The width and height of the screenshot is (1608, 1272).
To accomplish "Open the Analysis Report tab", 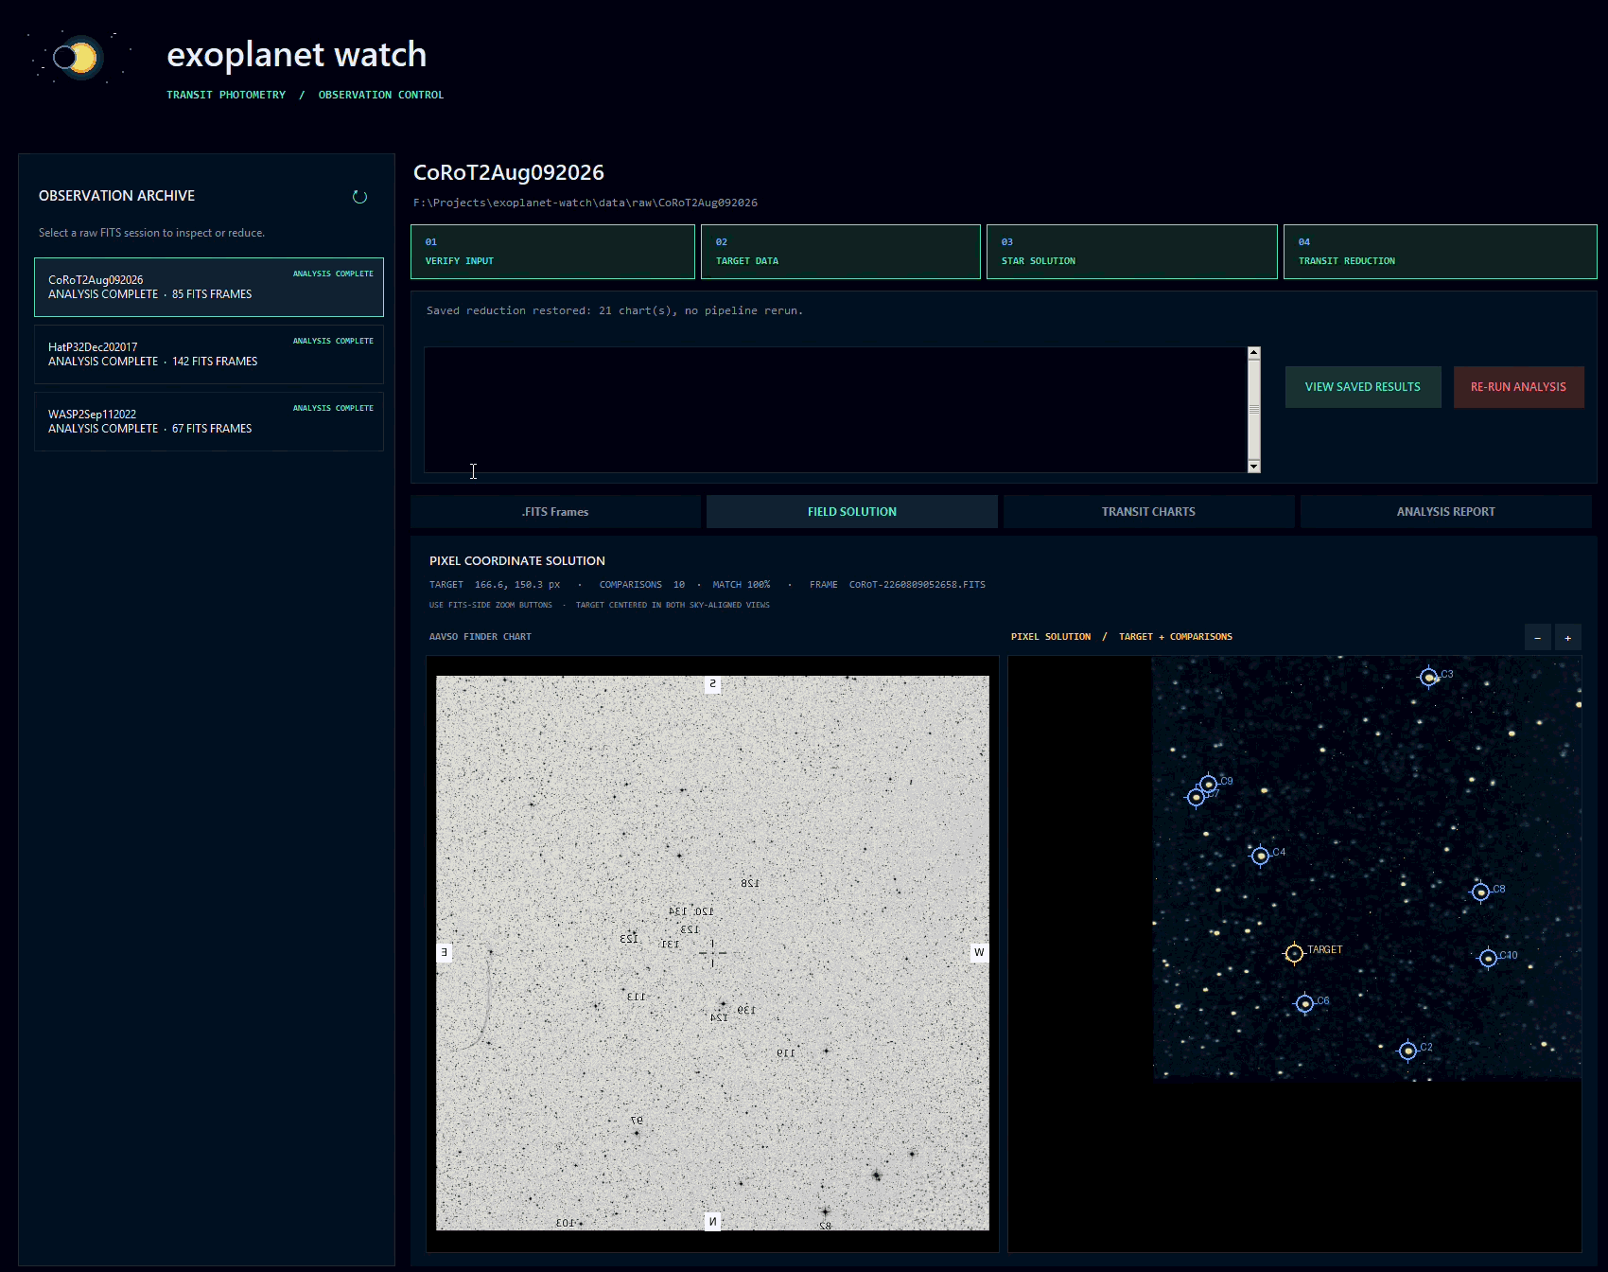I will click(1445, 512).
